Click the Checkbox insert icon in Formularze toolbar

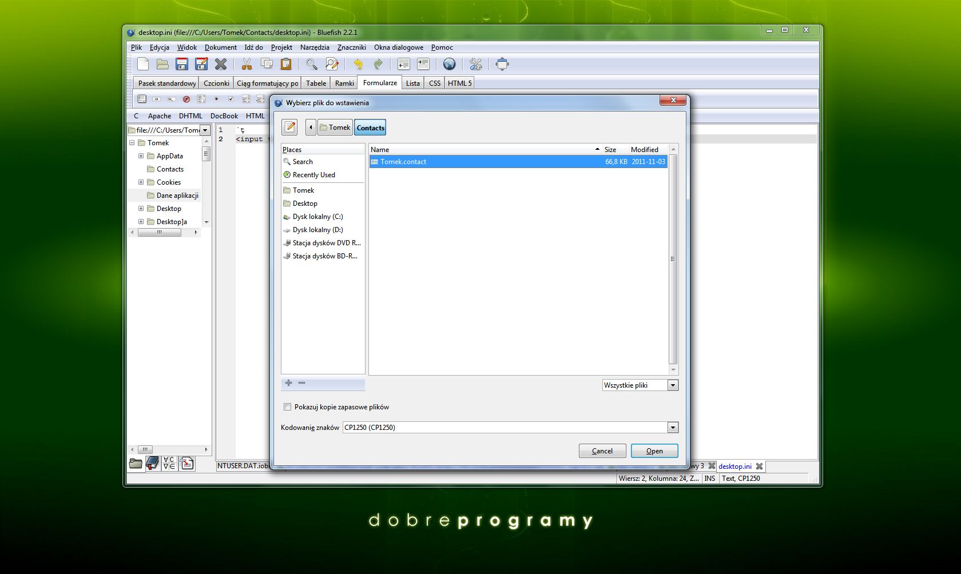pos(231,99)
